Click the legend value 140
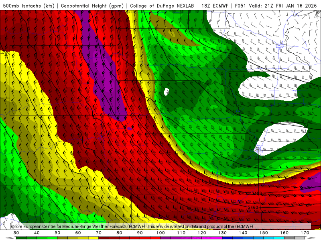Image resolution: width=321 pixels, height=240 pixels. tap(243, 233)
